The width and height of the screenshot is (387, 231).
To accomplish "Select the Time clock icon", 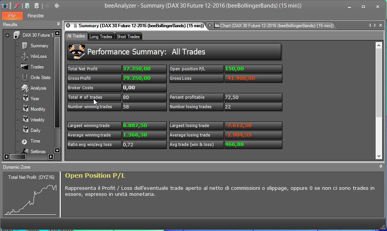I will coord(25,141).
